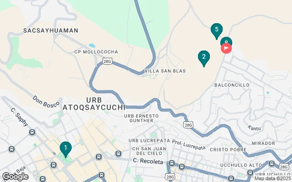Select bus stop right of C. Recoleta label

click(172, 163)
